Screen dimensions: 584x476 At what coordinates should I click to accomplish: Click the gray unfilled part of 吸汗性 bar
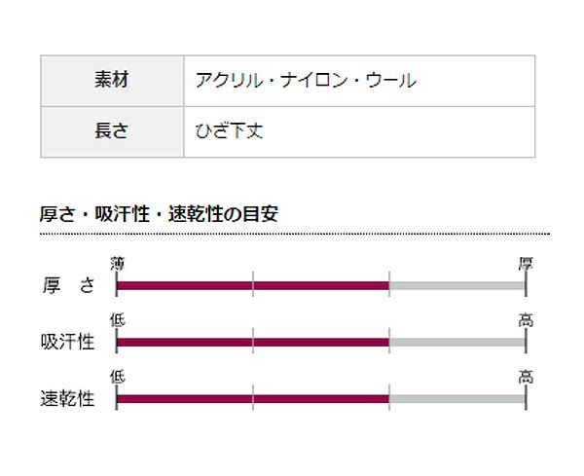(457, 342)
